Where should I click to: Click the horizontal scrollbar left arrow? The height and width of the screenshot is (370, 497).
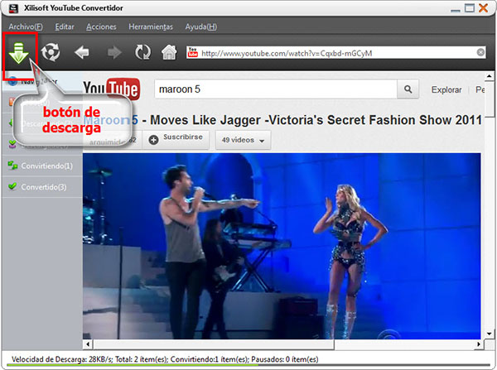(x=88, y=344)
